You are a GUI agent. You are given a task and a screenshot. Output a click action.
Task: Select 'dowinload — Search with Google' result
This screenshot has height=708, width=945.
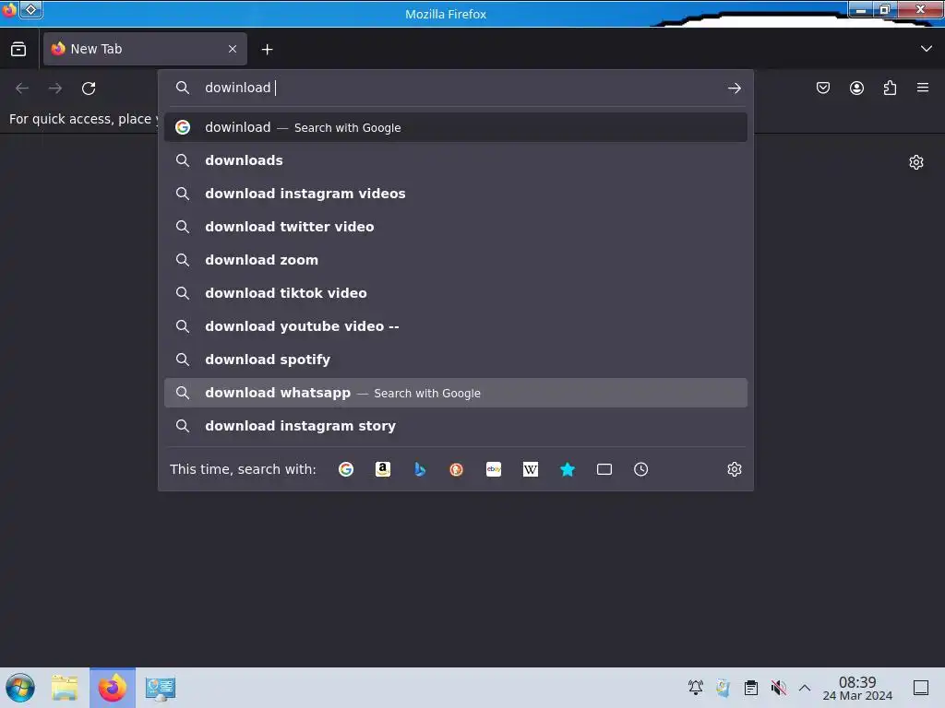456,127
